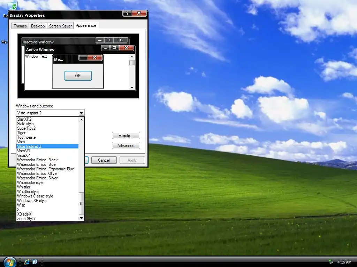This screenshot has width=357, height=267.
Task: Switch to the Themes tab
Action: coord(20,26)
